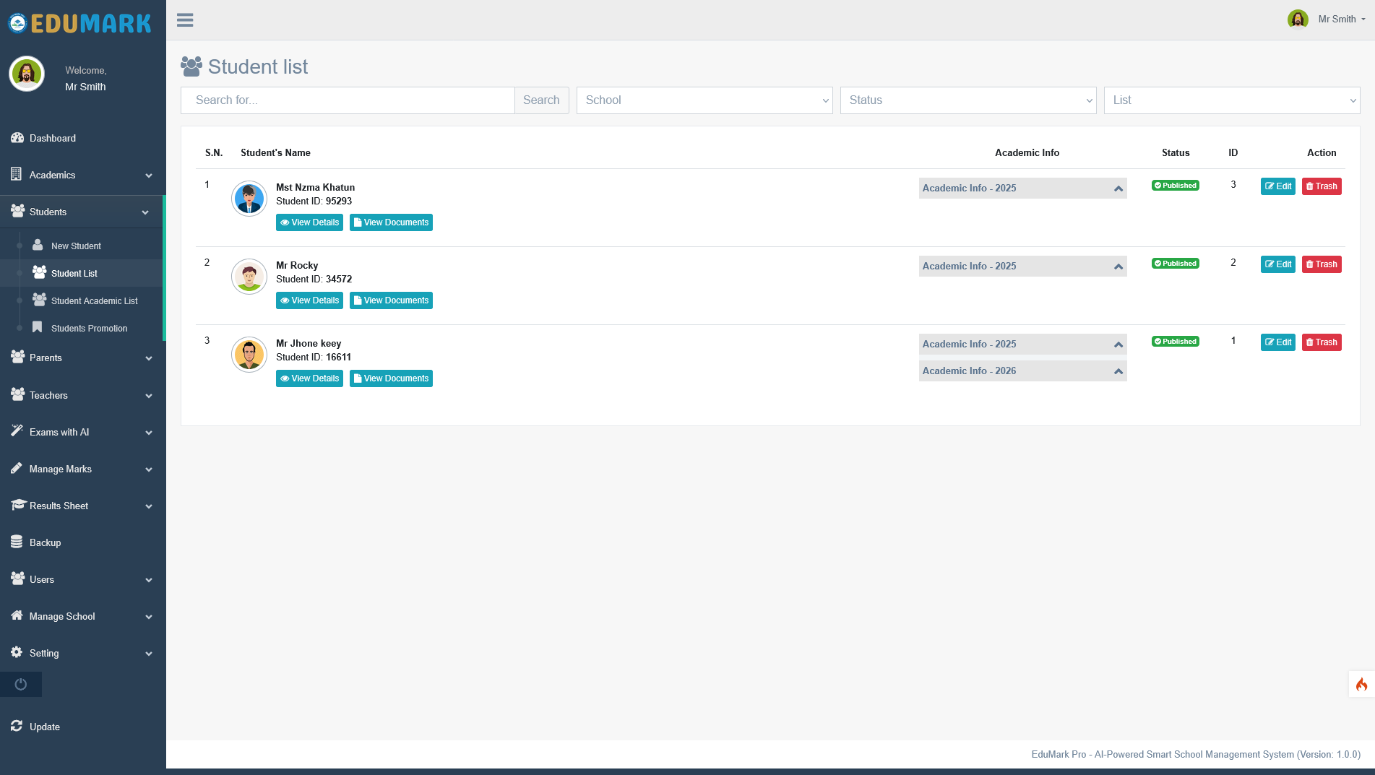Click View Documents for Mr Rocky
This screenshot has height=775, width=1375.
click(x=391, y=300)
